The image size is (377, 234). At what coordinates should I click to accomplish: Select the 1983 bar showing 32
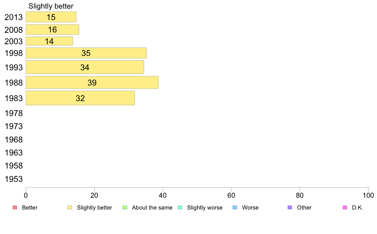pos(80,98)
